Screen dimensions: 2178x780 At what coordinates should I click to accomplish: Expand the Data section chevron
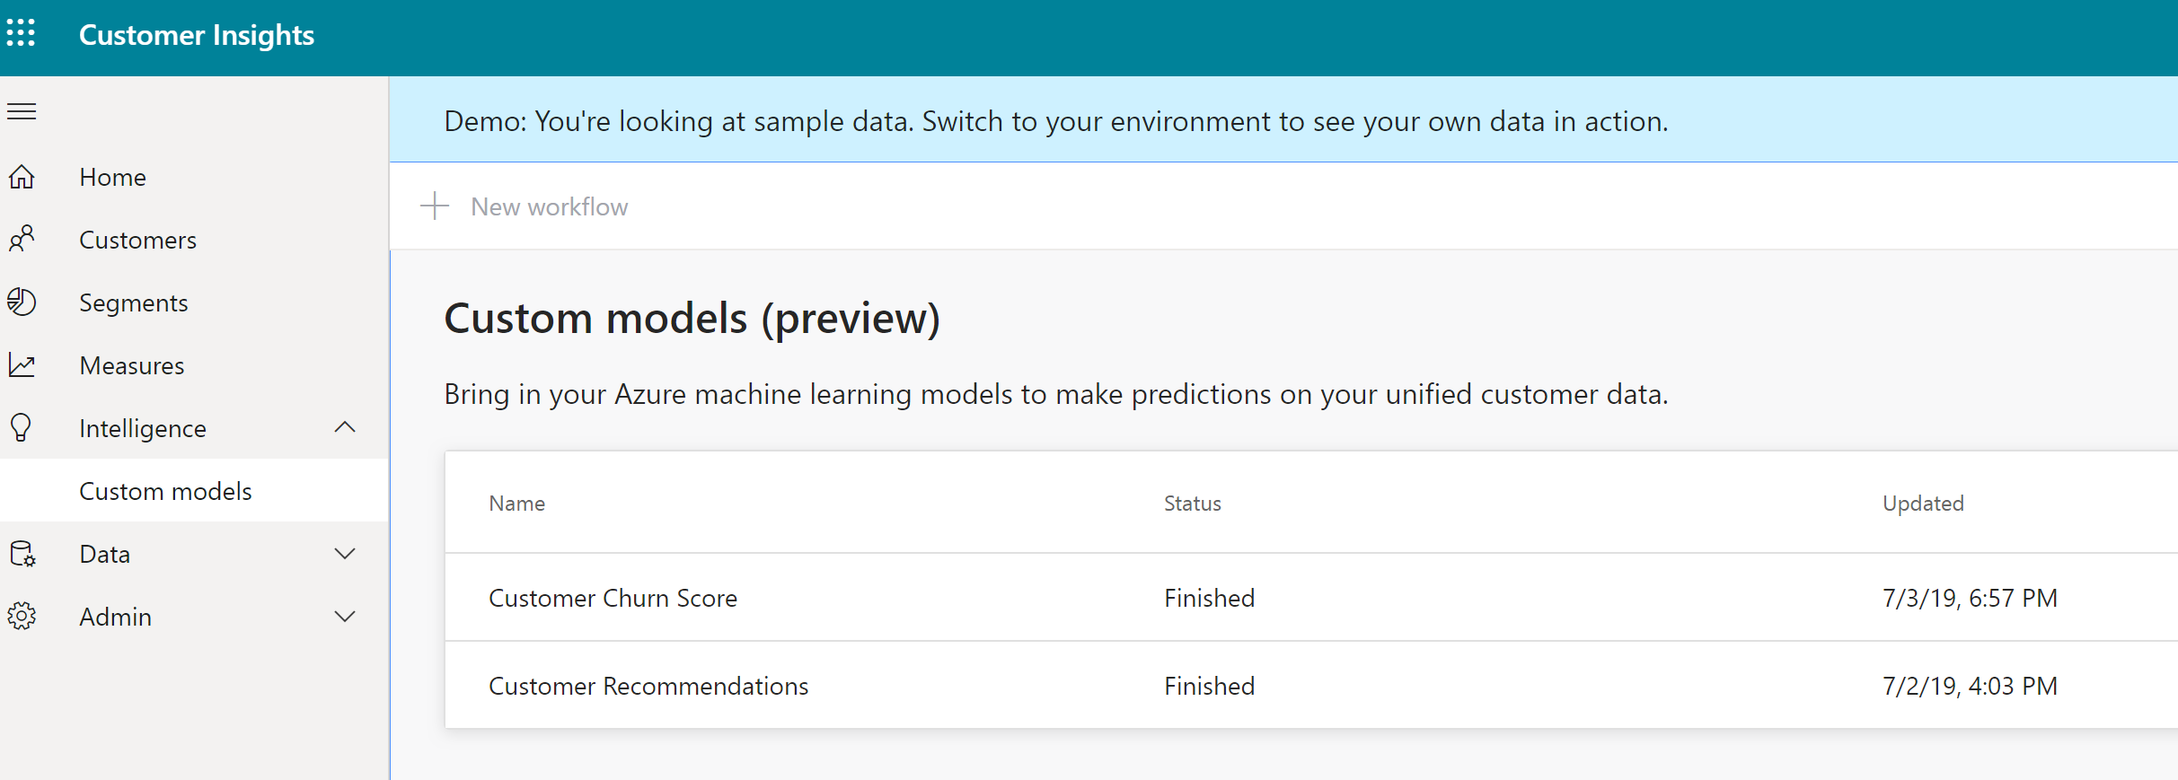point(345,554)
